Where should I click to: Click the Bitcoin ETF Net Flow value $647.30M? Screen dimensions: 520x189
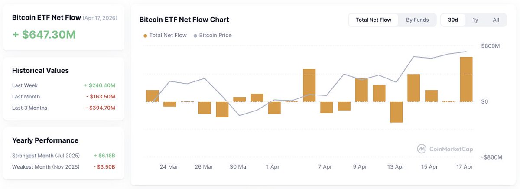pyautogui.click(x=44, y=34)
